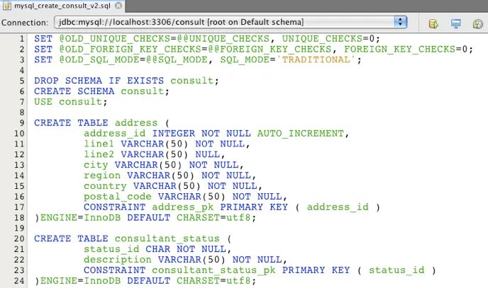This screenshot has width=488, height=288.
Task: Open the Connection dropdown list
Action: click(231, 22)
